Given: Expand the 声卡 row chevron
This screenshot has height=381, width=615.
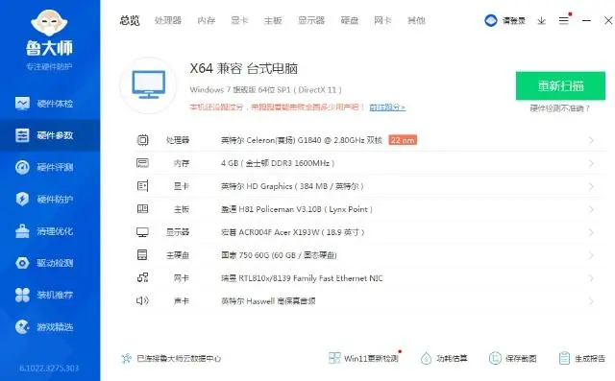Looking at the screenshot, I should tap(591, 301).
